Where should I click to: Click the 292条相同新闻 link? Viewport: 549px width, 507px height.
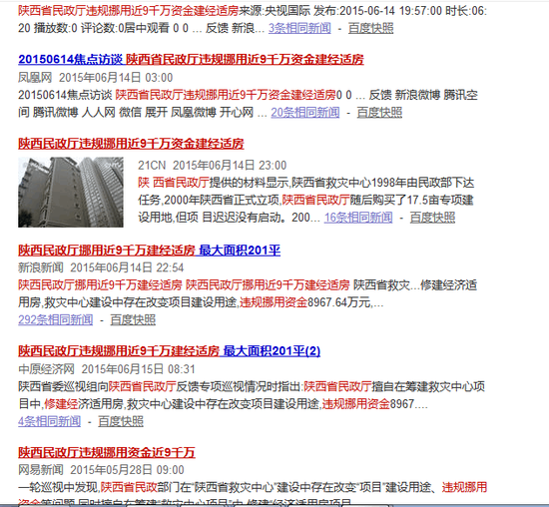pos(56,319)
